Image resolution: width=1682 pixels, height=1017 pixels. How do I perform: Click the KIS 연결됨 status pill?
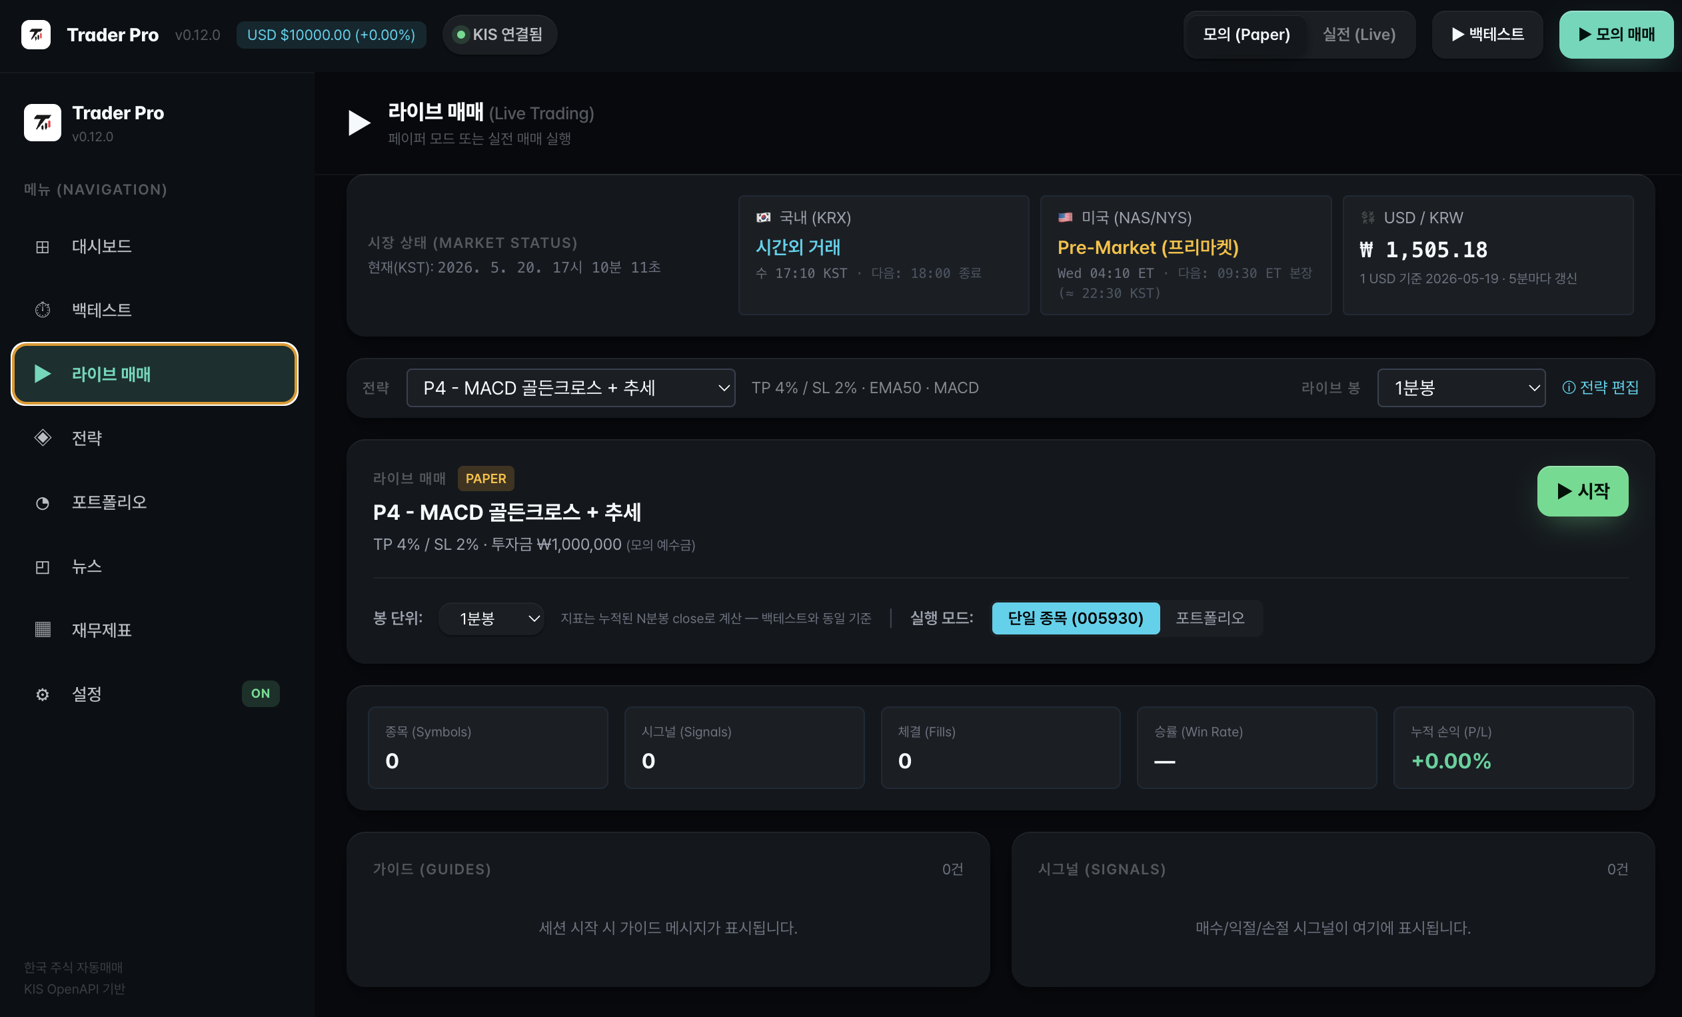tap(500, 35)
